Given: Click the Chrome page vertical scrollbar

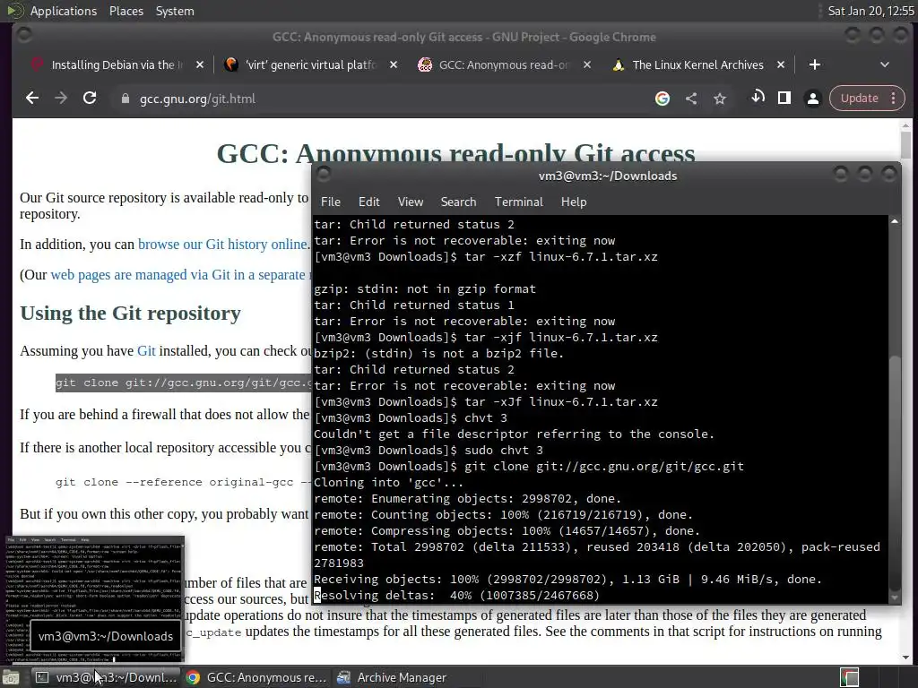Looking at the screenshot, I should pyautogui.click(x=905, y=144).
